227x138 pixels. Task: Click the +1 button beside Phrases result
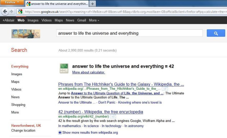pos(165,89)
